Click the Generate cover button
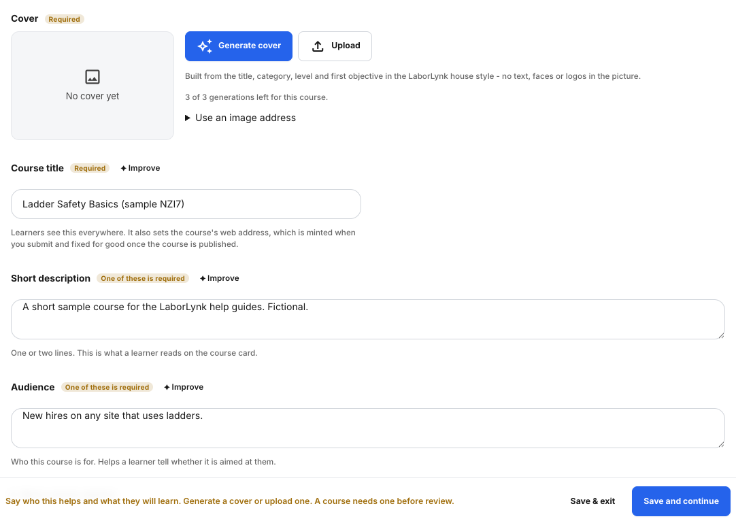Image resolution: width=736 pixels, height=521 pixels. pos(239,46)
